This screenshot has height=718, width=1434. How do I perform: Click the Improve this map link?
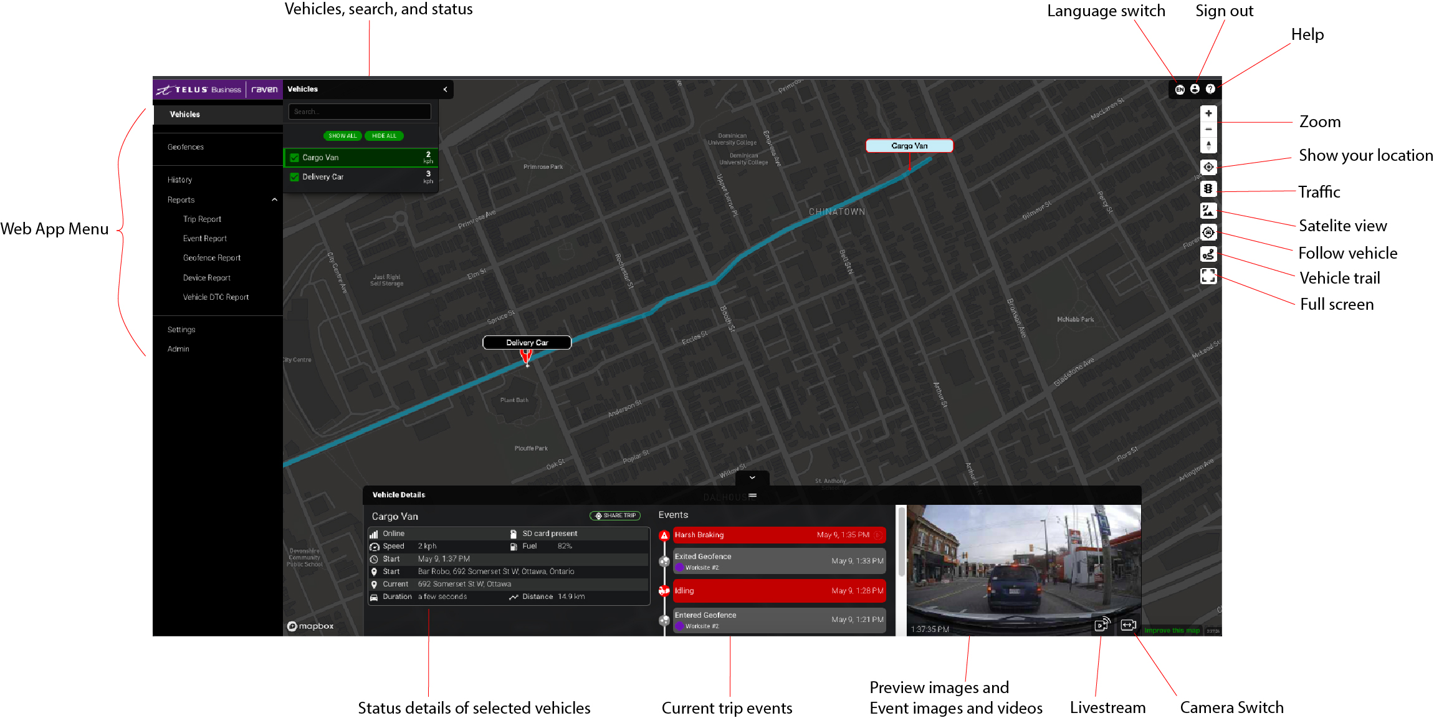point(1172,631)
